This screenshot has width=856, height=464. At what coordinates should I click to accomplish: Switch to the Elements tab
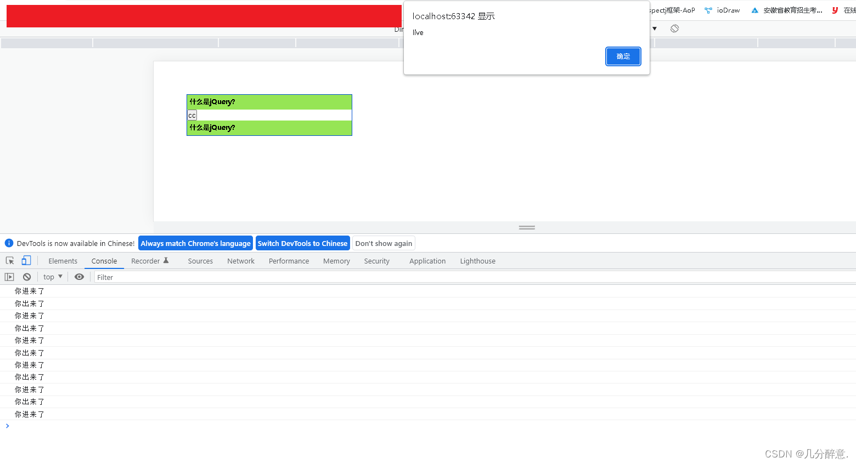pos(63,261)
